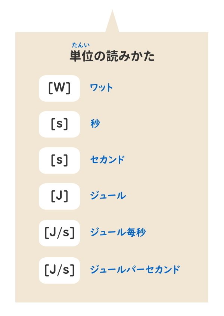Click the セカンド reading text
This screenshot has height=316, width=224.
(x=108, y=160)
